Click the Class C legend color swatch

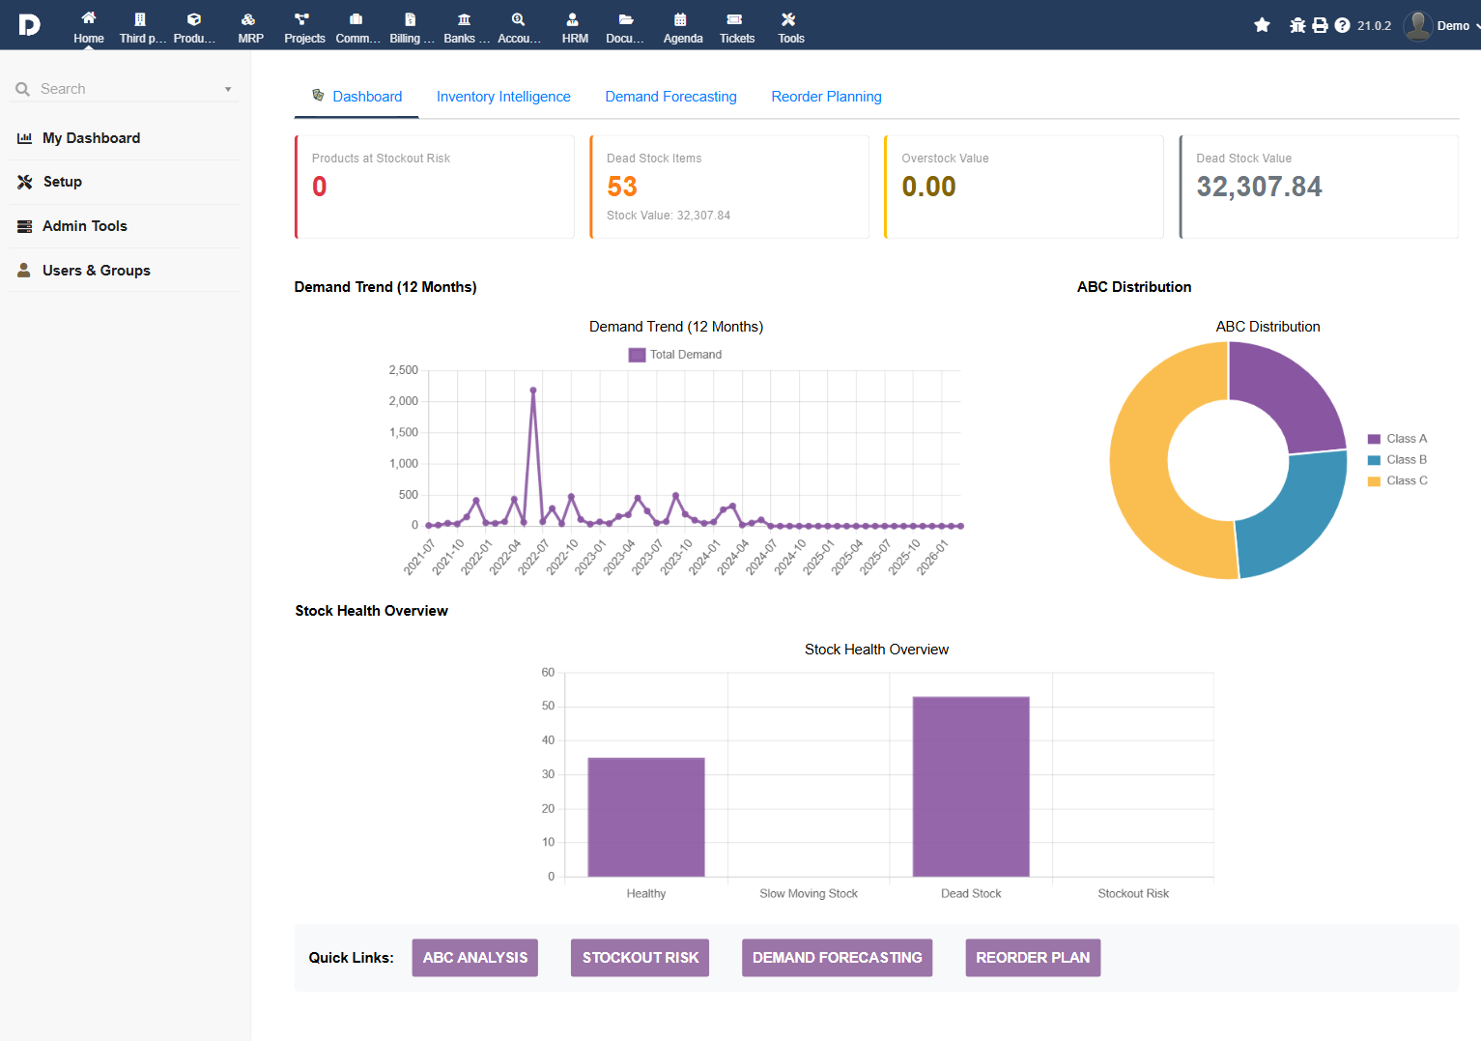[x=1374, y=481]
